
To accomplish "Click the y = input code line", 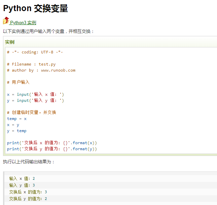I will pos(35,100).
